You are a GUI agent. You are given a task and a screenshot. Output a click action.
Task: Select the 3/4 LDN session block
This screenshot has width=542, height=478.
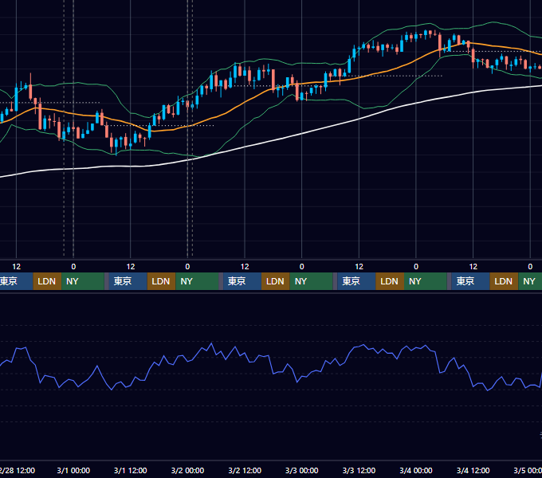(x=504, y=281)
